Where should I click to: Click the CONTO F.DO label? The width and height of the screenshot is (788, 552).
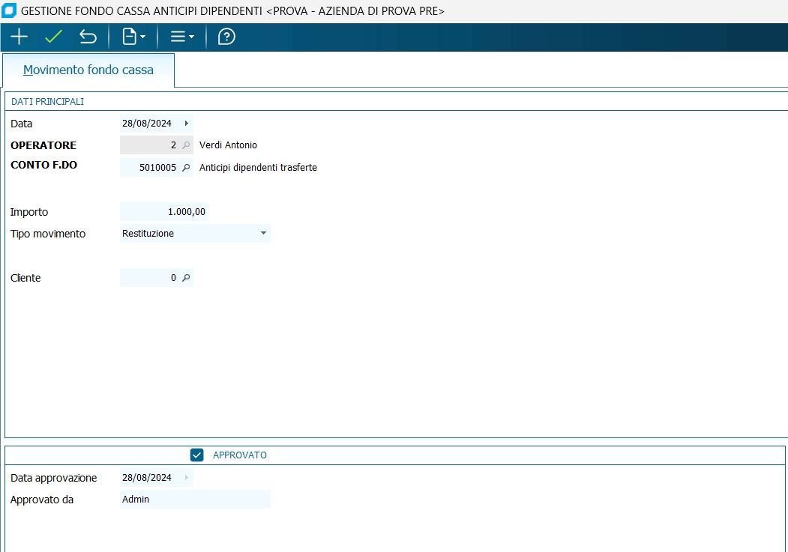coord(43,165)
